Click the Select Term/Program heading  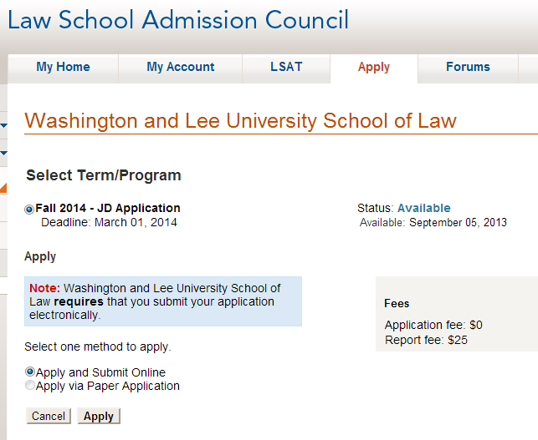click(x=104, y=175)
